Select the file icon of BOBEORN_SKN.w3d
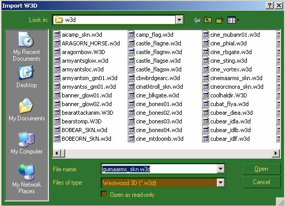 tap(57, 139)
